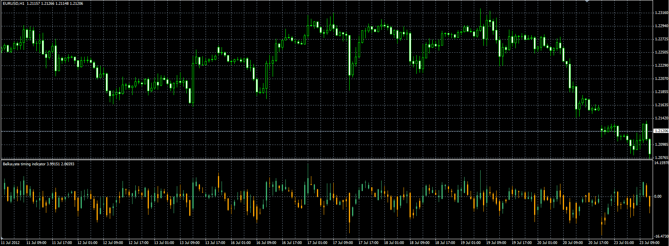The width and height of the screenshot is (669, 246).
Task: Click the 14.15978 indicator scale value
Action: (661, 163)
